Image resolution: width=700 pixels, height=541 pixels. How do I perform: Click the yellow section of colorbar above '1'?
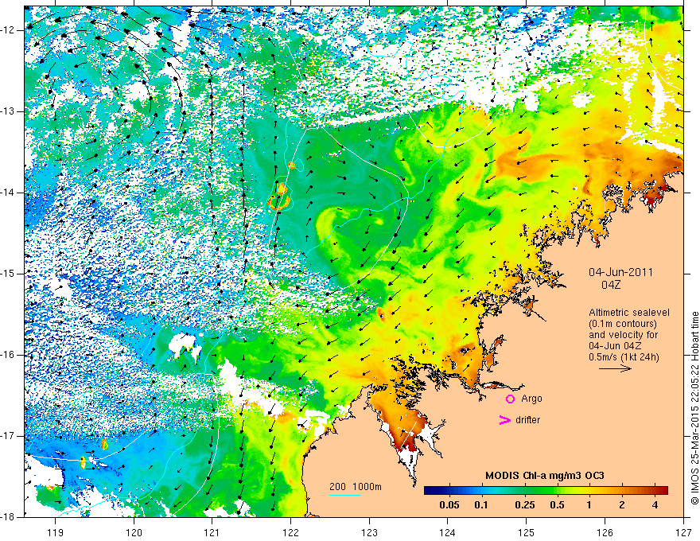[589, 491]
